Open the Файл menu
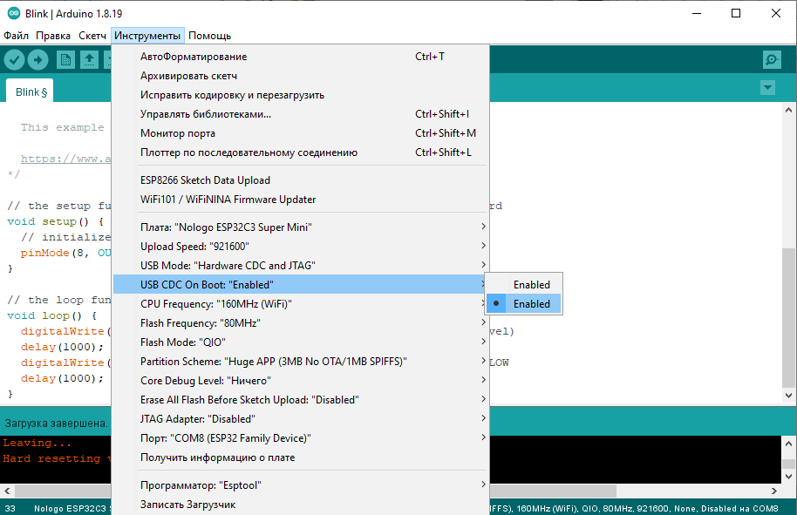797x515 pixels. 16,36
